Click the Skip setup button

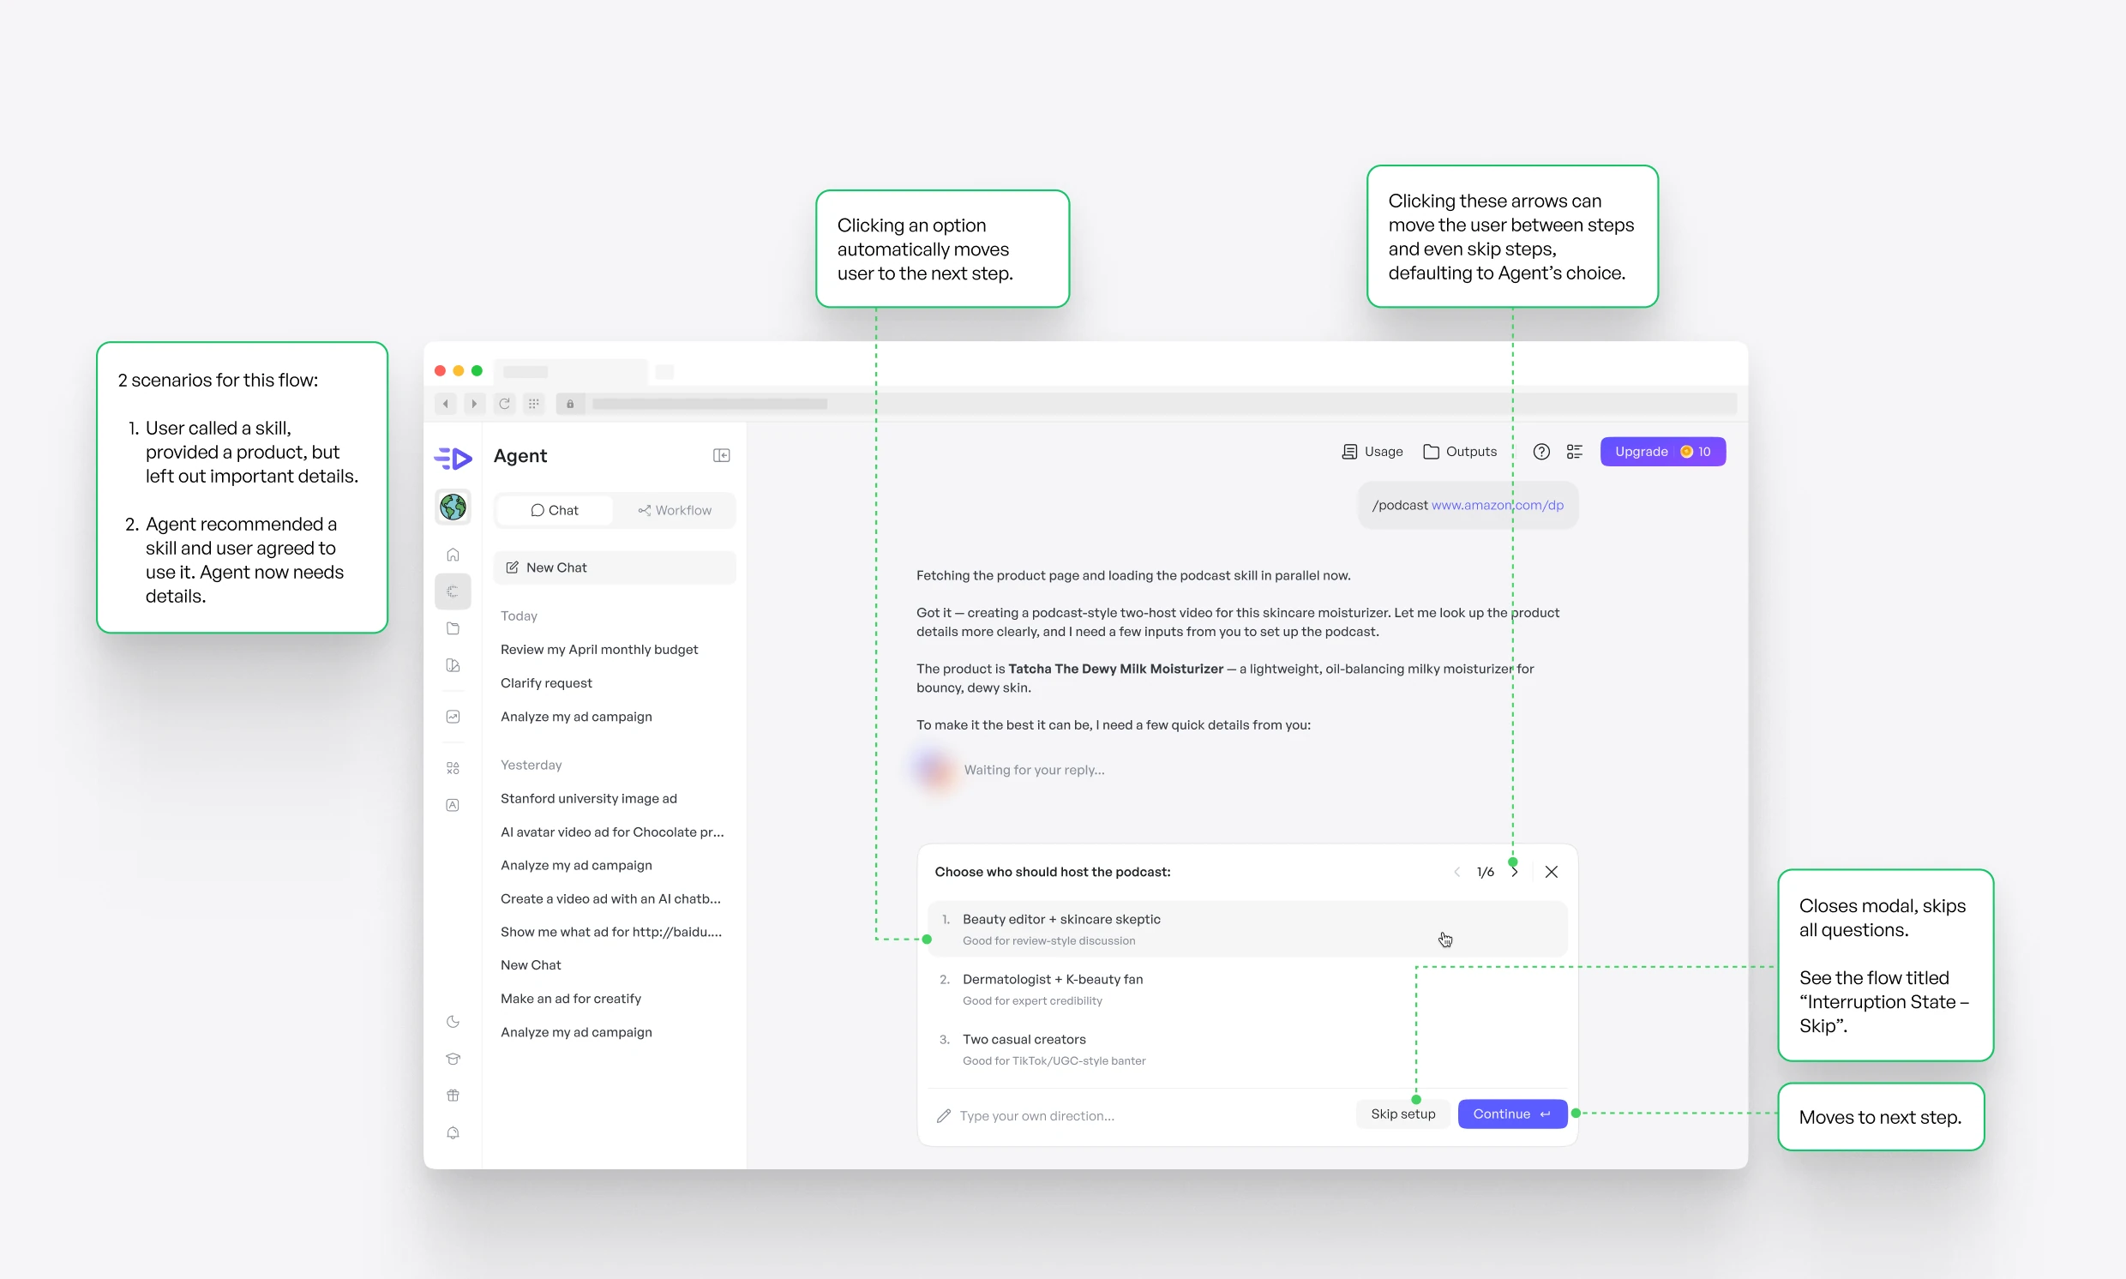pyautogui.click(x=1403, y=1114)
